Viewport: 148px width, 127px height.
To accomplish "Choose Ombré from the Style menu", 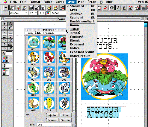I will pyautogui.click(x=81, y=33).
